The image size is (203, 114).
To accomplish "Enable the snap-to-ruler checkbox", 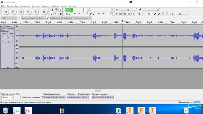I will (x=42, y=97).
